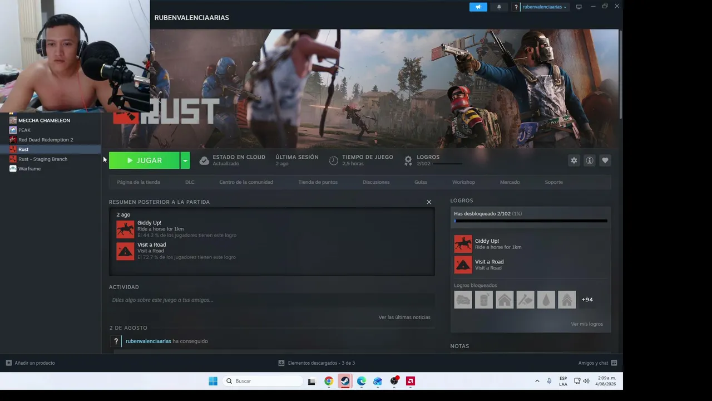The image size is (712, 401).
Task: Click the third locked achievement icon
Action: click(x=505, y=300)
